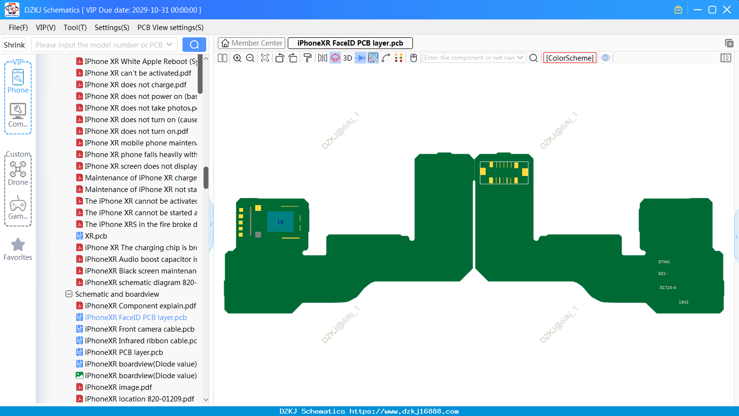Open the Game console category
This screenshot has width=739, height=416.
pos(18,208)
